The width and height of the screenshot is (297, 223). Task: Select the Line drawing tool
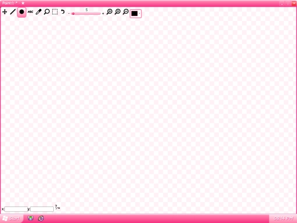click(13, 12)
